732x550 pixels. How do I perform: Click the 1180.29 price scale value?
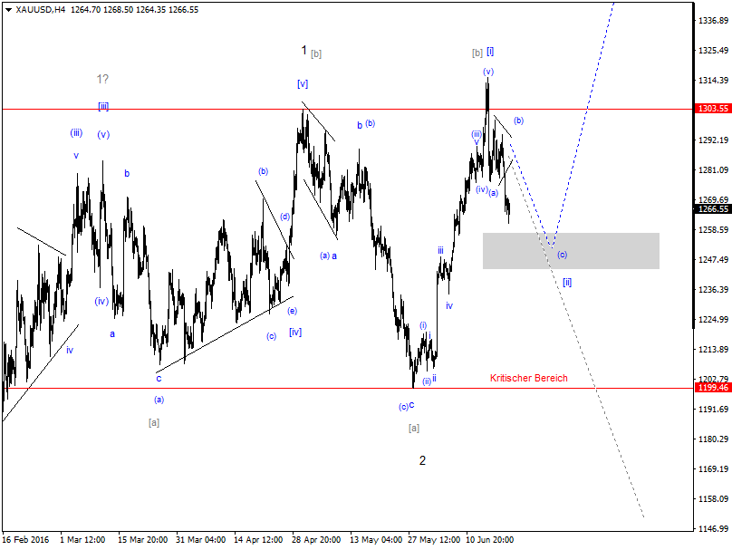[x=713, y=439]
